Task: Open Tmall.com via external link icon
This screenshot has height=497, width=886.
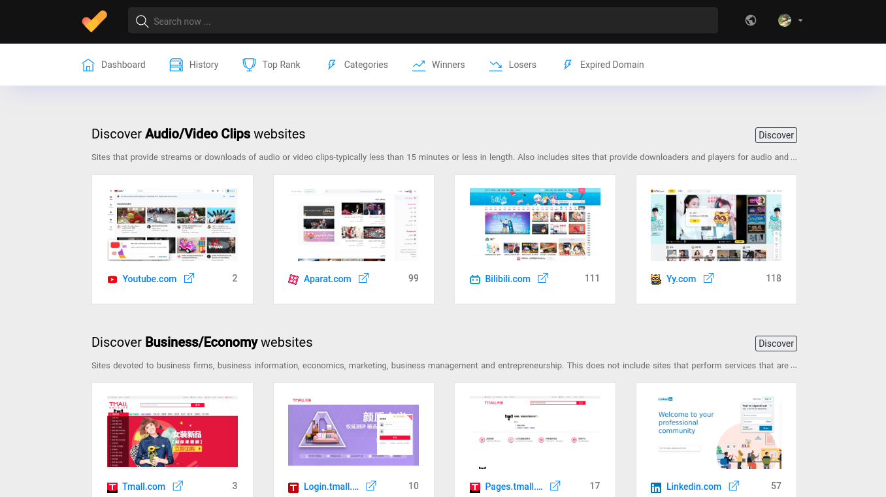Action: click(178, 486)
